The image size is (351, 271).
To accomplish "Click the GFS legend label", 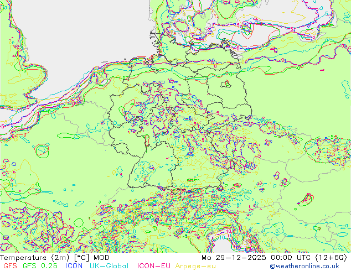I will (x=10, y=266).
